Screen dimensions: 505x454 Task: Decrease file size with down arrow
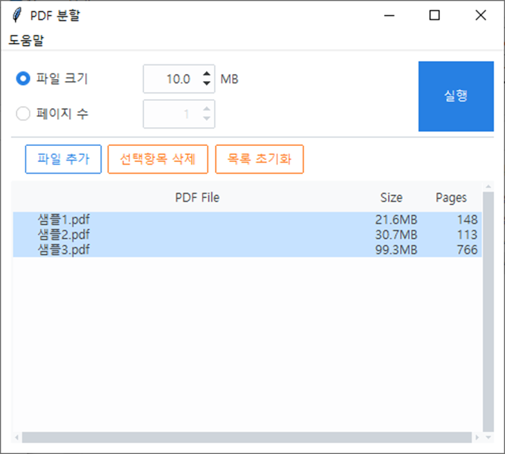(207, 84)
